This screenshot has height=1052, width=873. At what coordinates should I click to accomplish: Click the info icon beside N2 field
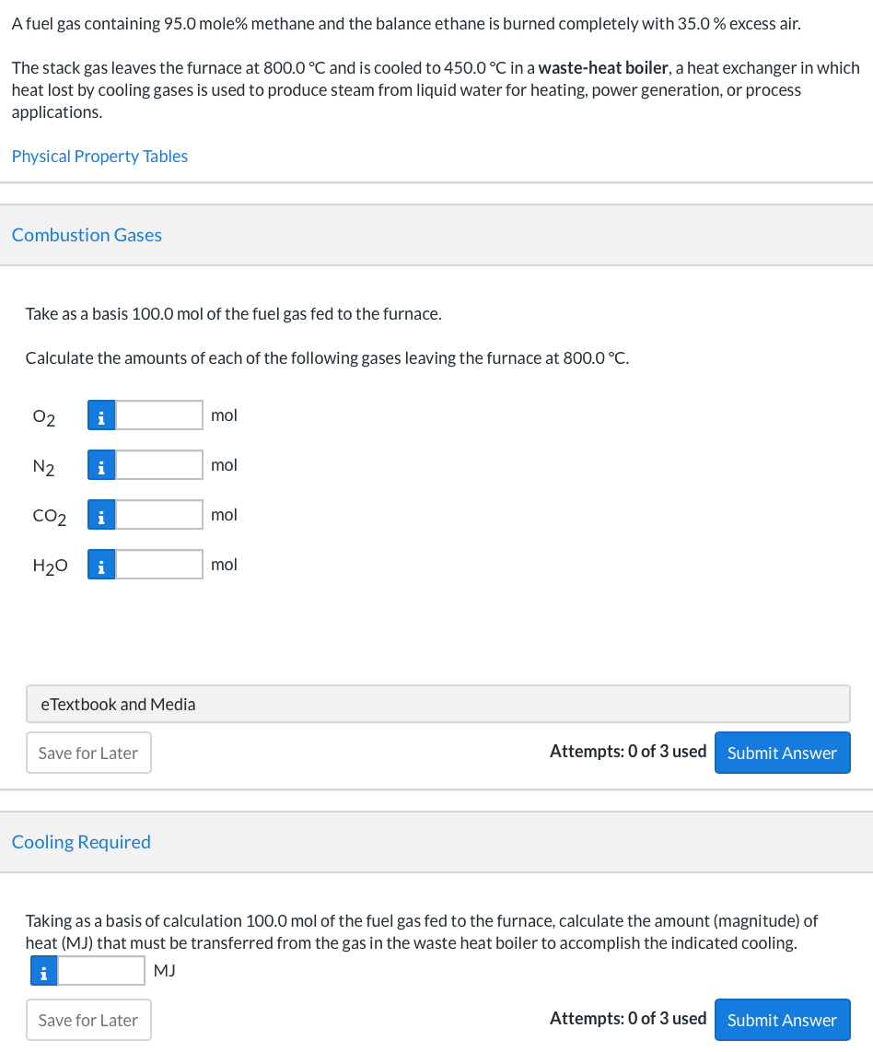click(101, 465)
